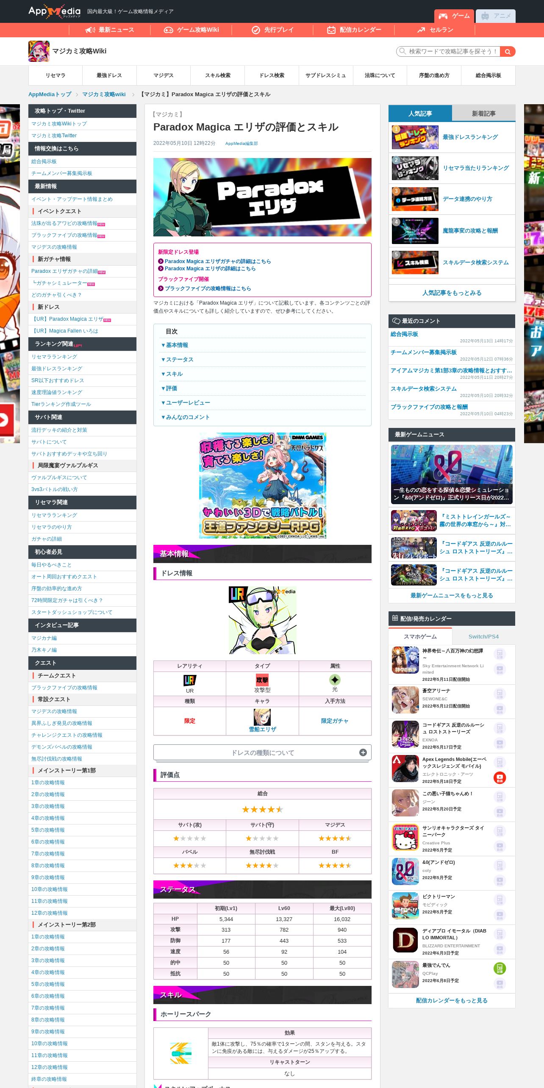Viewport: 544px width, 1088px height.
Task: Open スキルデータ検索システム recent comment link
Action: click(x=424, y=389)
